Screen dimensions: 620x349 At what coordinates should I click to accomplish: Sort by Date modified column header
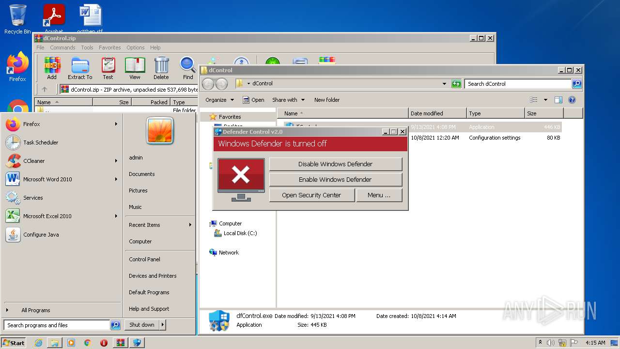[437, 113]
